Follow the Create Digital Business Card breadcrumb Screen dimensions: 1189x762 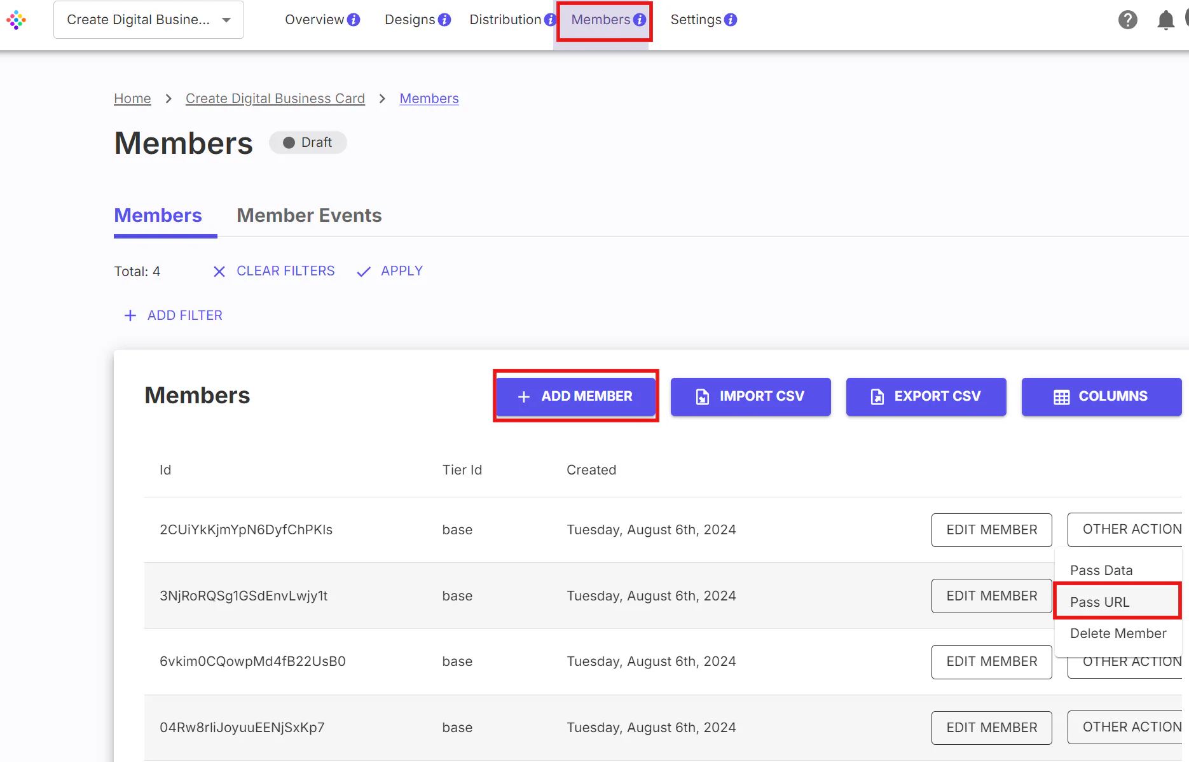click(275, 99)
